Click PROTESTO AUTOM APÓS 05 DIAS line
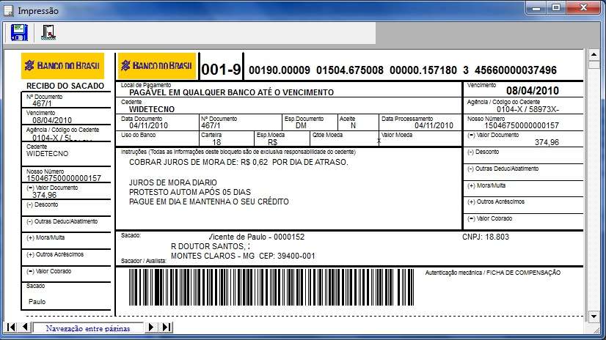 point(190,192)
